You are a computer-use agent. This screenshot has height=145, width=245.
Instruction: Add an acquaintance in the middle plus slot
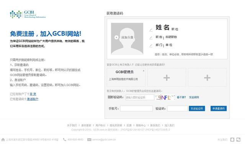(x=167, y=78)
